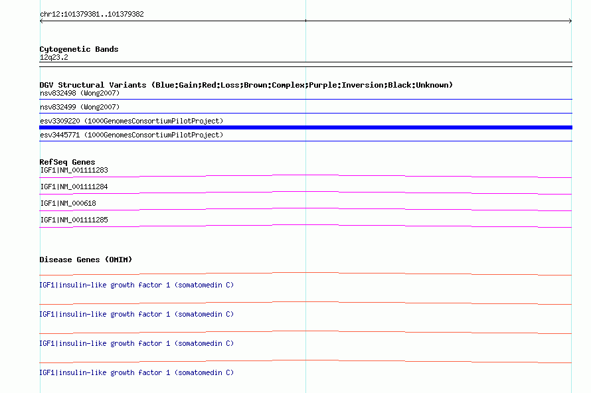Open variant nsv832499 (Wong2007)
This screenshot has height=393, width=591.
(80, 107)
